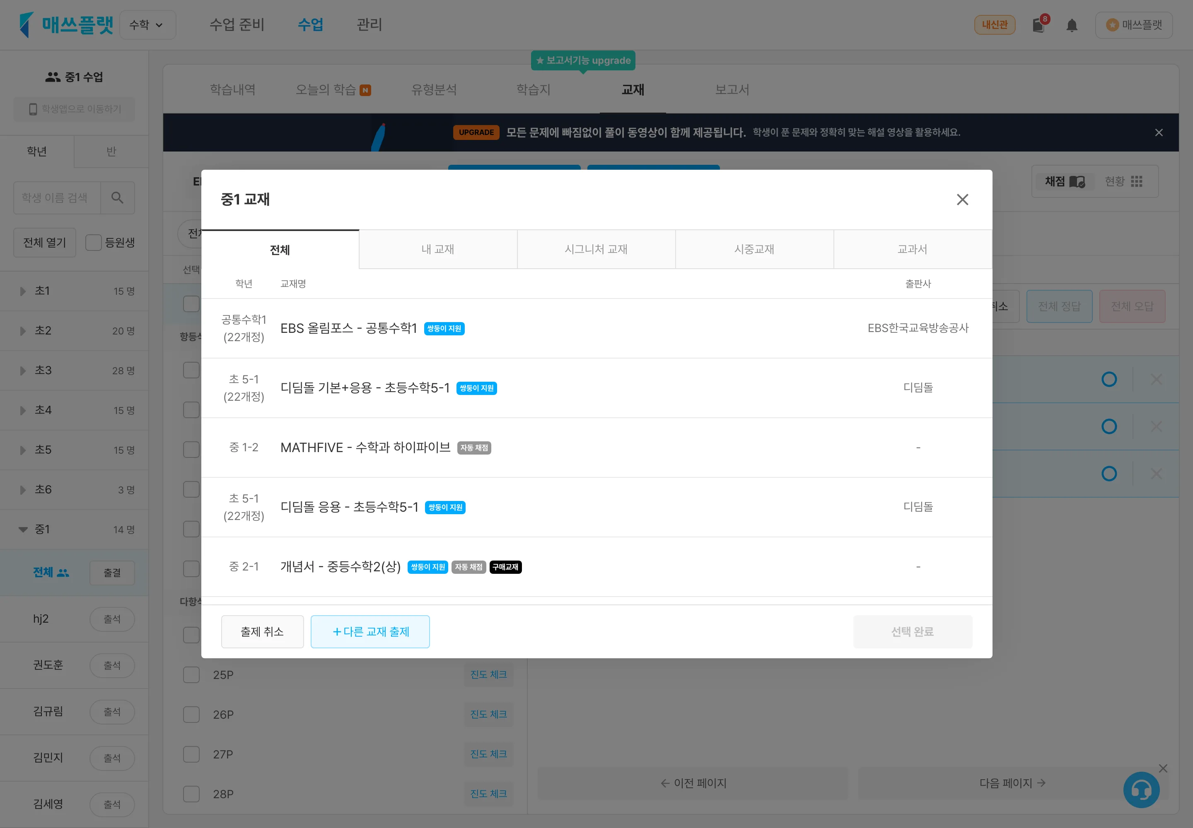Image resolution: width=1193 pixels, height=828 pixels.
Task: Close the chat widget small X
Action: [1163, 768]
